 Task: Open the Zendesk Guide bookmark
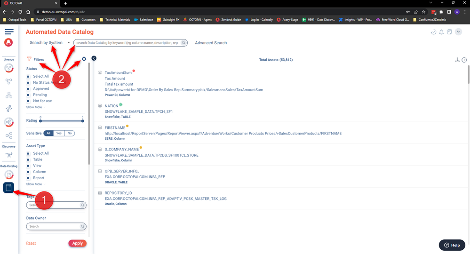pos(228,19)
